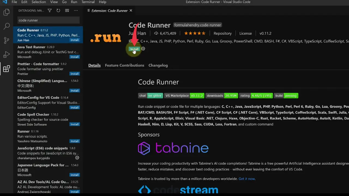The height and width of the screenshot is (196, 349).
Task: Install Code Spell Checker extension
Action: coord(74,124)
